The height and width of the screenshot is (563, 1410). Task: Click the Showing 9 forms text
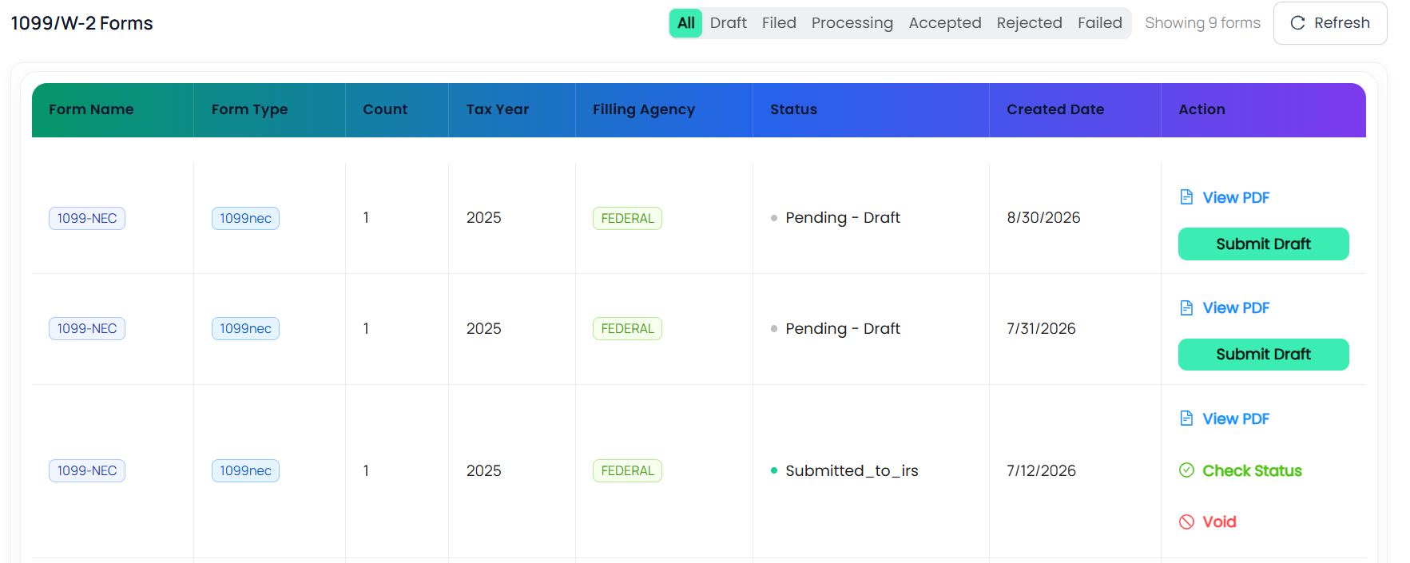click(x=1202, y=23)
